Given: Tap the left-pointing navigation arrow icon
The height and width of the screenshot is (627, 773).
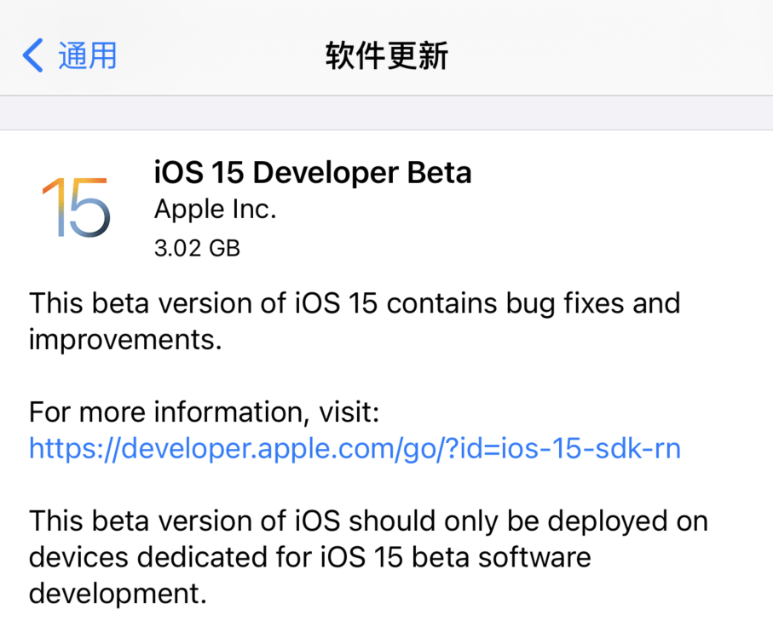Looking at the screenshot, I should (x=30, y=55).
